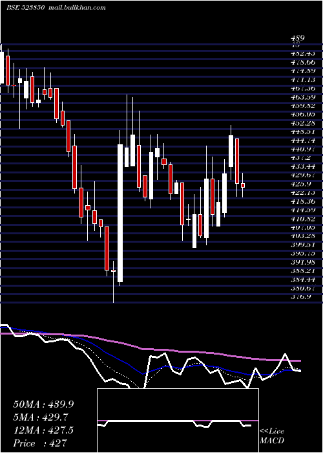This screenshot has width=323, height=453.
Task: Click the 474.89 axis value
Action: pos(303,71)
